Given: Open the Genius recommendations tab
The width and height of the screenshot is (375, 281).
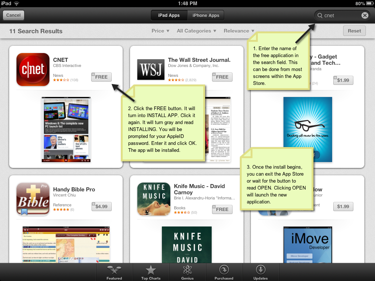Looking at the screenshot, I should [187, 273].
